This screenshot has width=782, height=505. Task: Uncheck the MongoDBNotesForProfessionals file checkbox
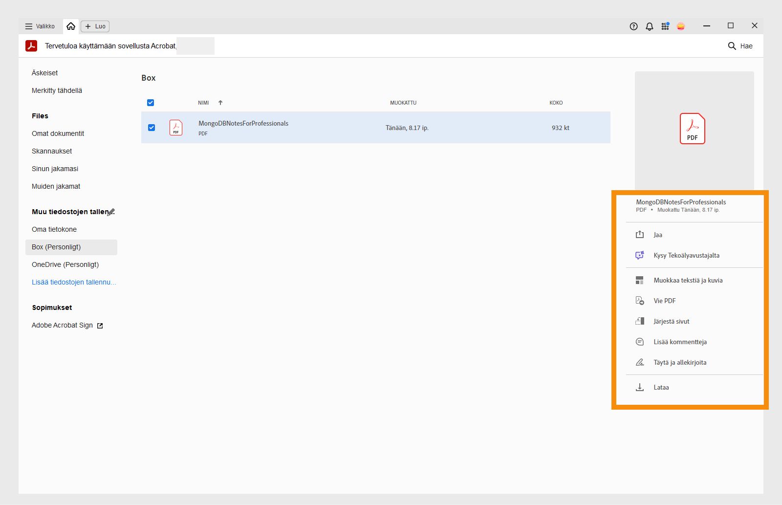pos(152,128)
